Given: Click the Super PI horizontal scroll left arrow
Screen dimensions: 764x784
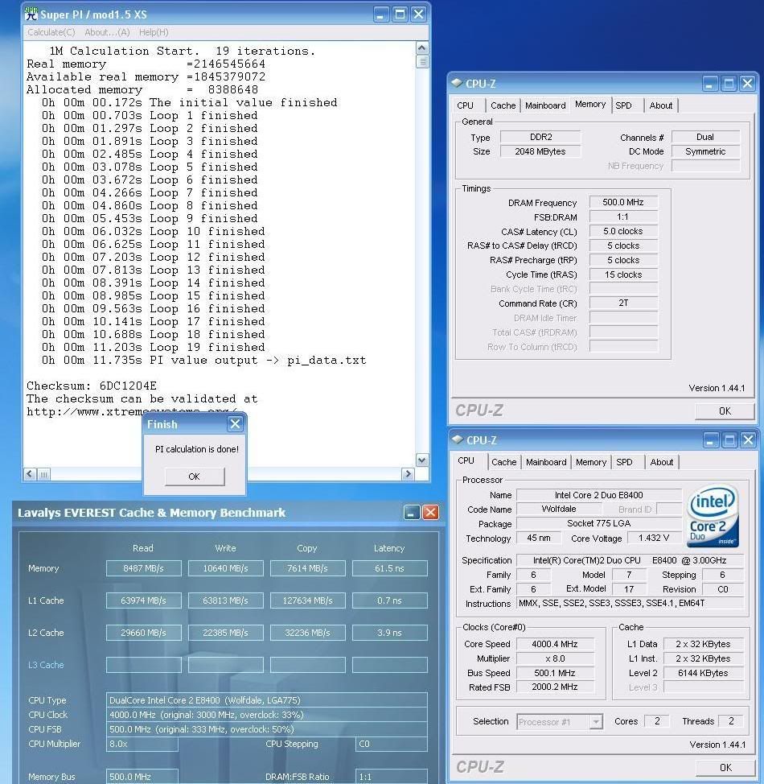Looking at the screenshot, I should [x=30, y=473].
